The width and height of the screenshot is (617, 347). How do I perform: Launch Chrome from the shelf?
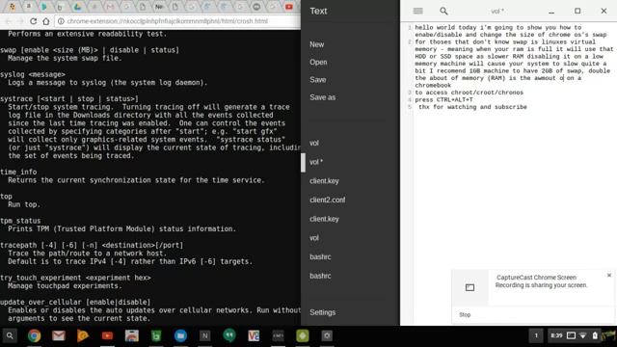pyautogui.click(x=35, y=335)
